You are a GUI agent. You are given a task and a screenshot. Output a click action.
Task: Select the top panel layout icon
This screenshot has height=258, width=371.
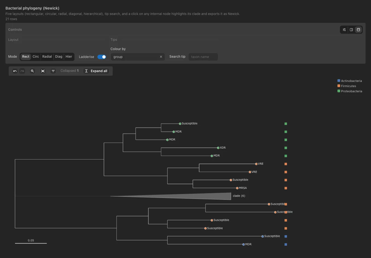(358, 30)
